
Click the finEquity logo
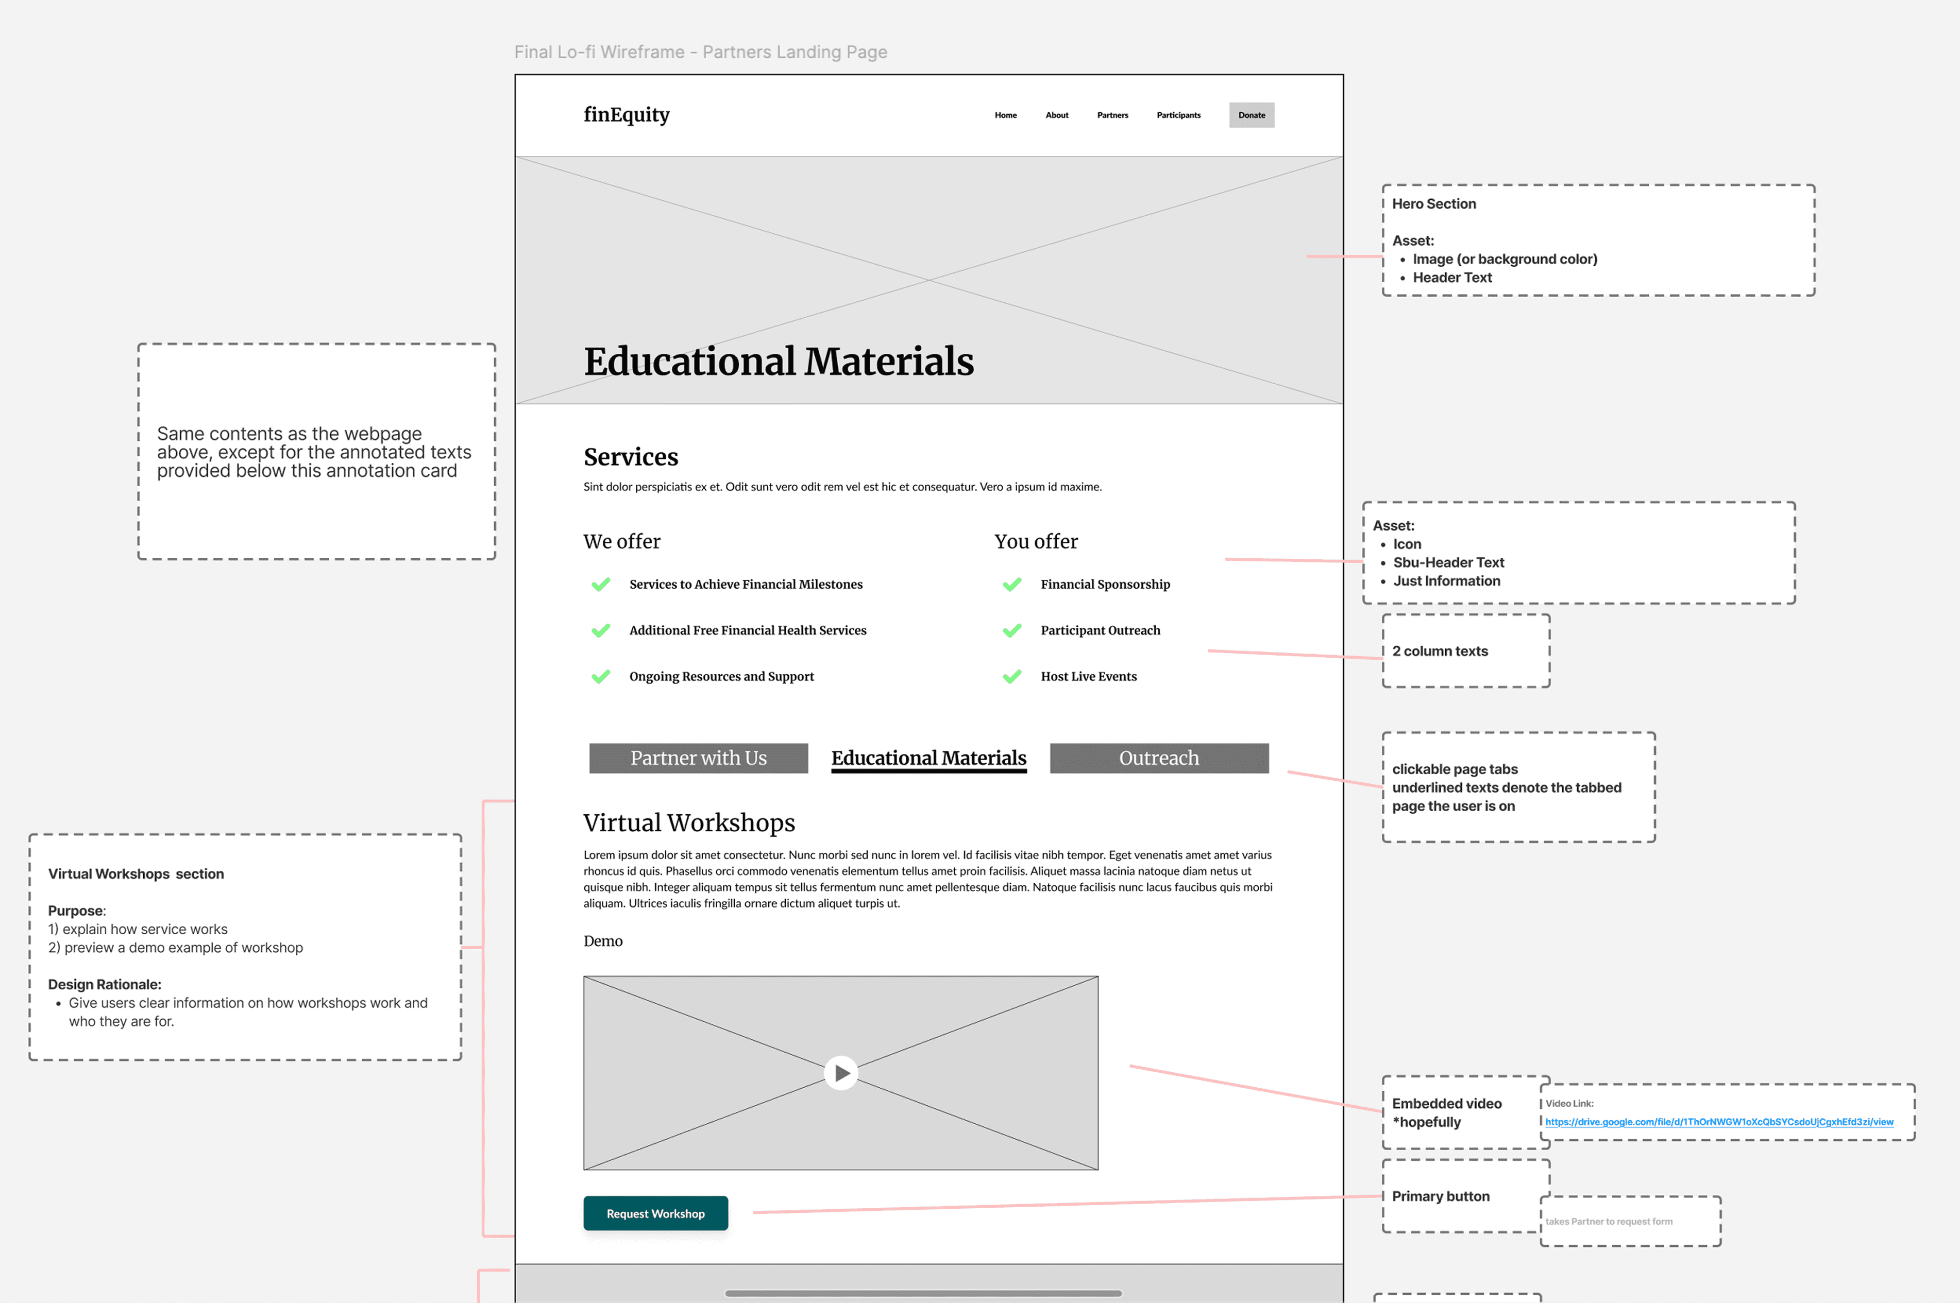[x=626, y=115]
